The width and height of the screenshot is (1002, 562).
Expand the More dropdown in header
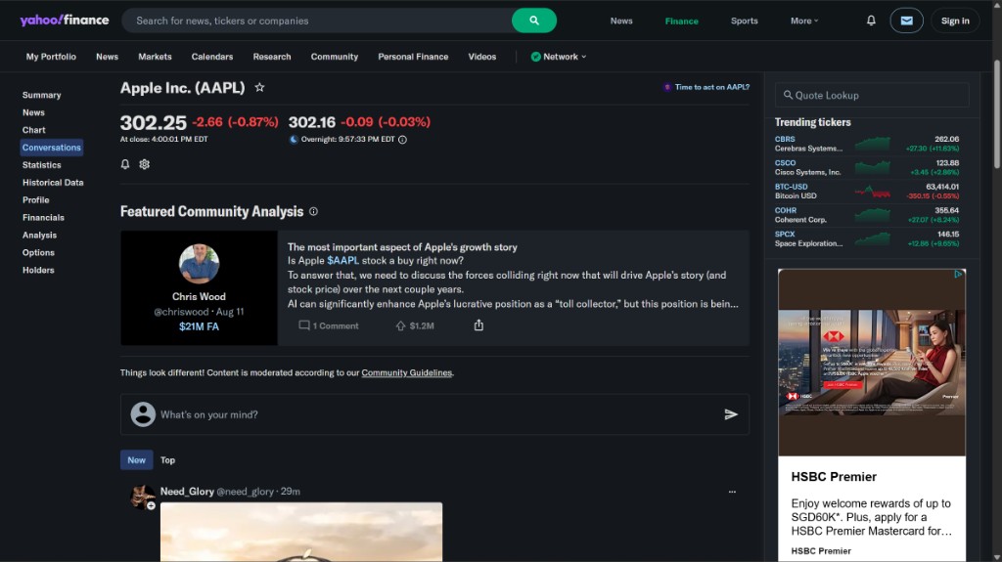pyautogui.click(x=804, y=21)
